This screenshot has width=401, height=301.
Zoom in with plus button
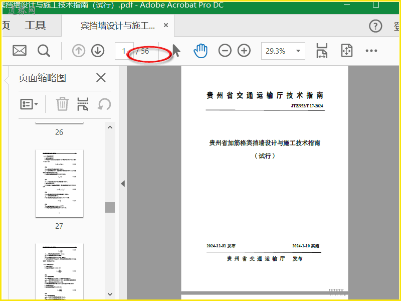(244, 51)
